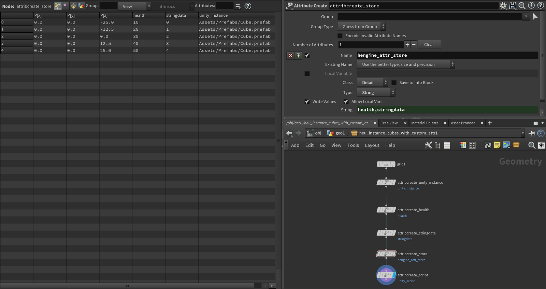Toggle the Save to Info Block checkbox

click(x=394, y=83)
